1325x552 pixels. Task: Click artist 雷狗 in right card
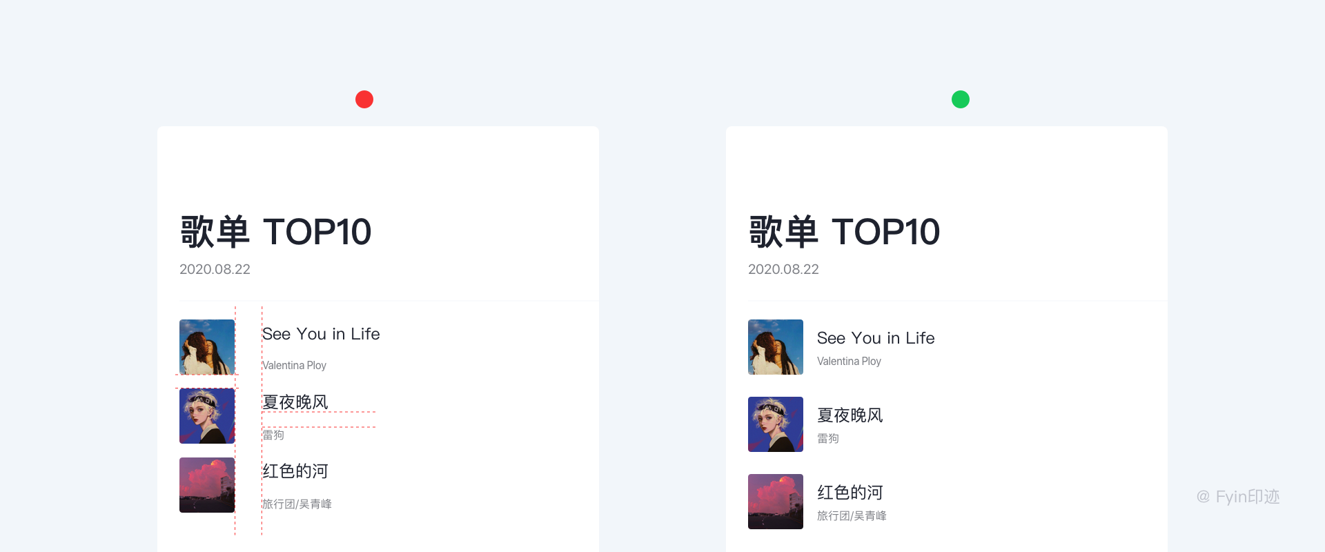click(x=828, y=439)
